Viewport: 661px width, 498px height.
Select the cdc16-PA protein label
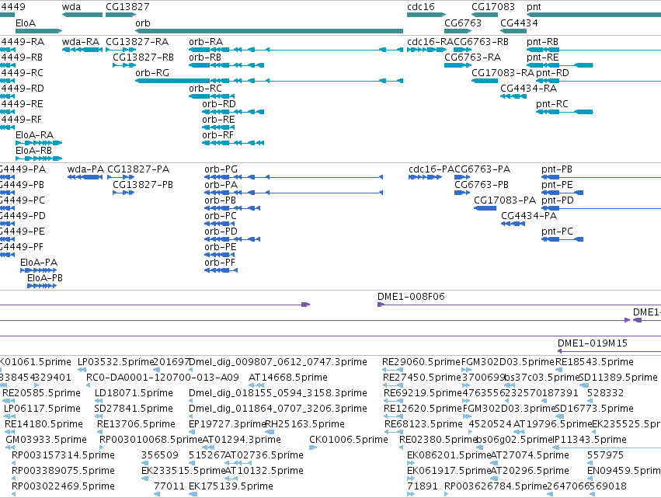431,169
